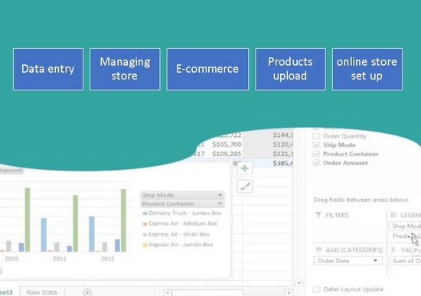Click the 2011 axis label

click(x=60, y=259)
